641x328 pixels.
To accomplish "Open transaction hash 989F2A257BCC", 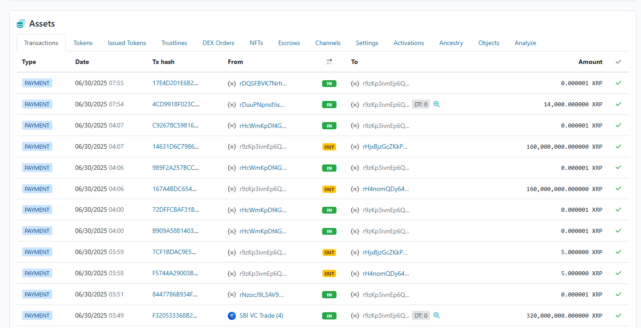I will [175, 168].
